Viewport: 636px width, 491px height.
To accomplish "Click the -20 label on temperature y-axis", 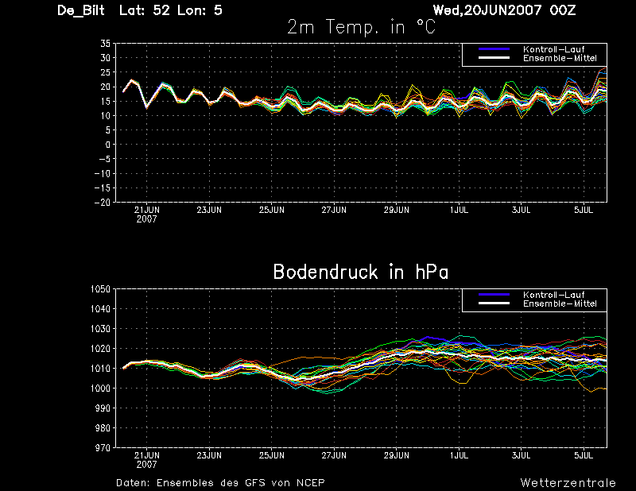I will coord(103,203).
